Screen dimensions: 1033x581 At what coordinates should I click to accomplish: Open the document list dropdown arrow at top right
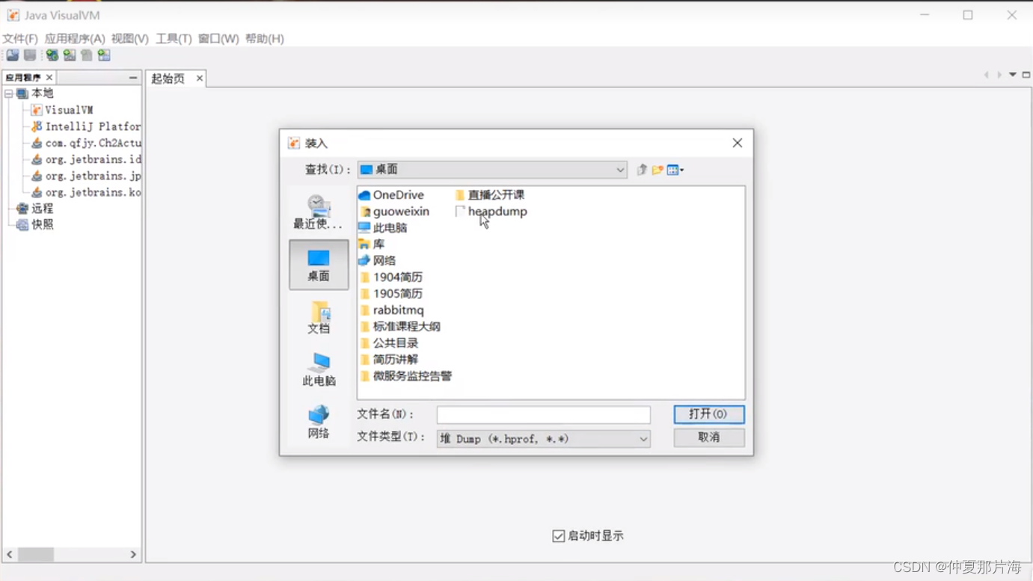click(1013, 75)
